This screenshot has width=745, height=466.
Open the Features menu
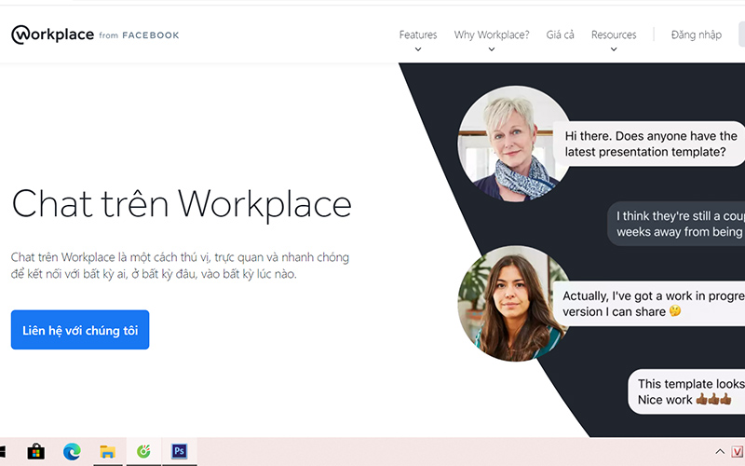click(417, 34)
